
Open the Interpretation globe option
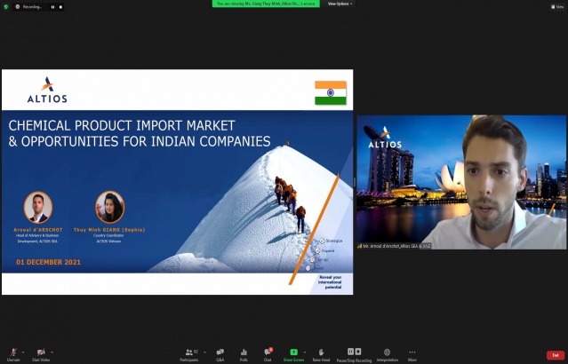(387, 354)
